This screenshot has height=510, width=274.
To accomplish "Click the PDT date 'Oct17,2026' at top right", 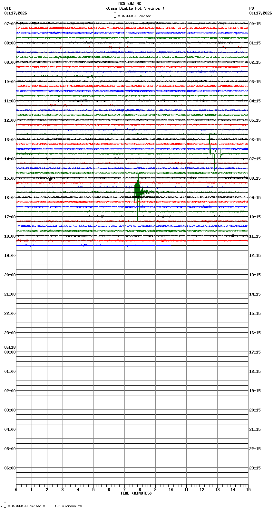I will 260,13.
